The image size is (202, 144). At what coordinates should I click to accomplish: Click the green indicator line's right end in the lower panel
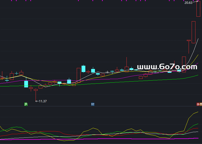(198, 124)
